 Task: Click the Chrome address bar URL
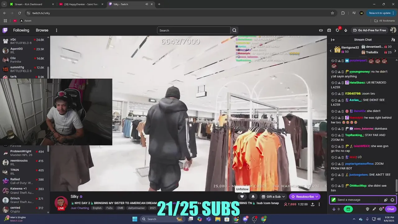(41, 13)
